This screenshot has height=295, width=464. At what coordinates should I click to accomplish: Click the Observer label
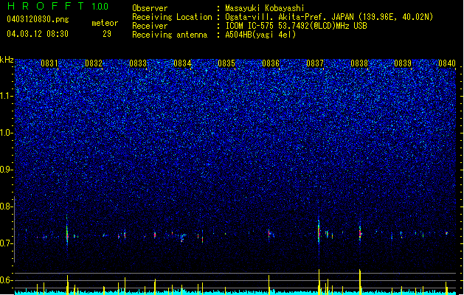tap(150, 8)
